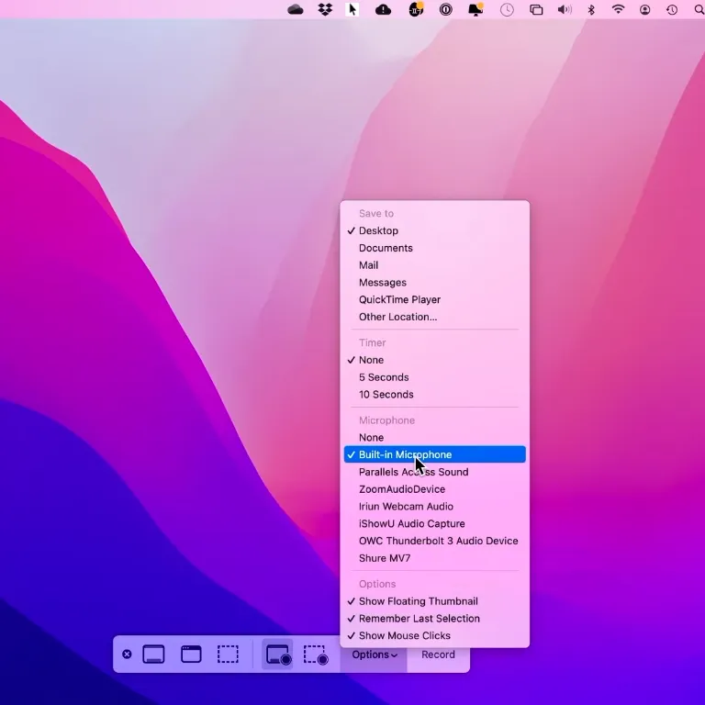Open the overlapping windows menu bar icon
Viewport: 705px width, 705px height.
pyautogui.click(x=536, y=10)
